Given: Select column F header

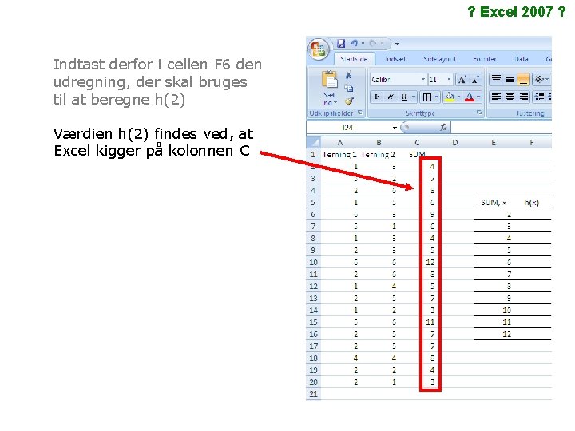Looking at the screenshot, I should pyautogui.click(x=532, y=142).
